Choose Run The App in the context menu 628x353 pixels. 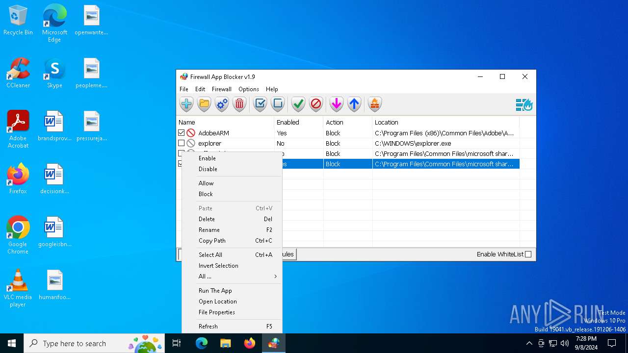point(232,291)
